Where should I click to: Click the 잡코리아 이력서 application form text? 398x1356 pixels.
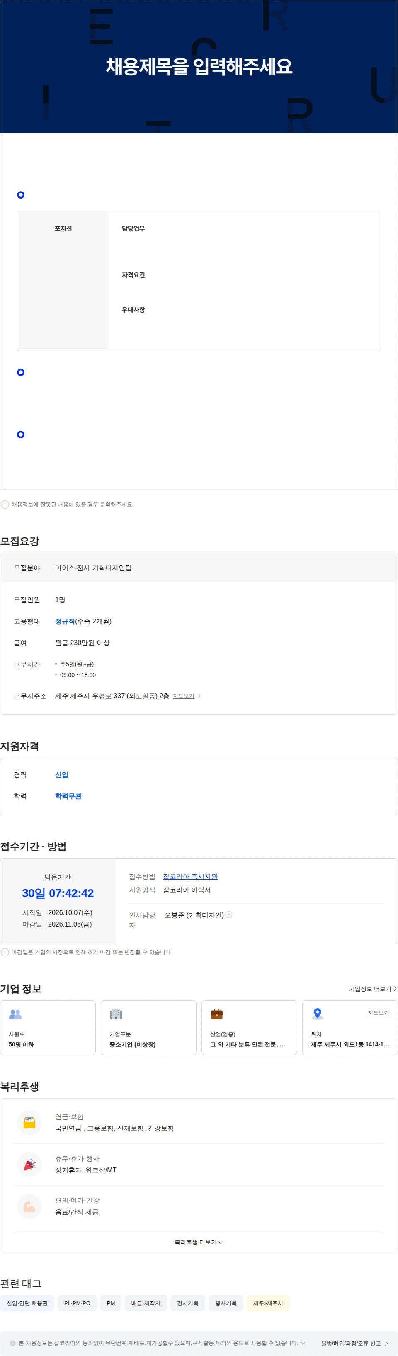(x=187, y=889)
